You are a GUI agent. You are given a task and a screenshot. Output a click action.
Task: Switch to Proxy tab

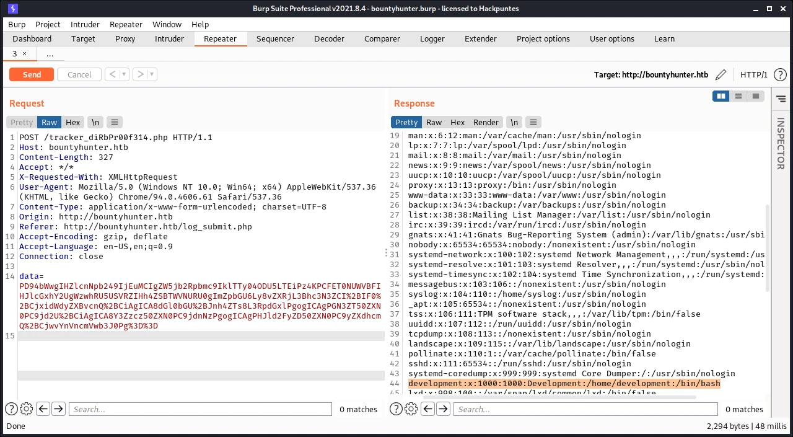point(125,38)
